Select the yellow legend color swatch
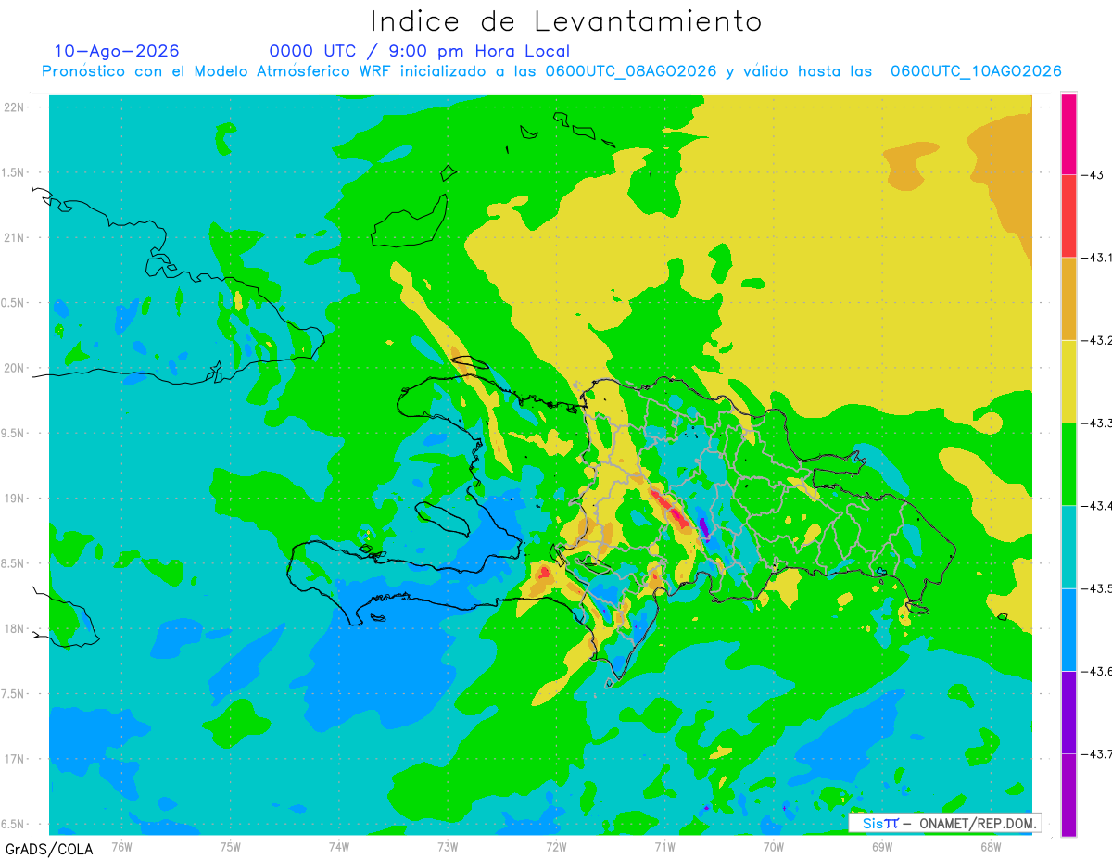The width and height of the screenshot is (1112, 859). coord(1068,381)
